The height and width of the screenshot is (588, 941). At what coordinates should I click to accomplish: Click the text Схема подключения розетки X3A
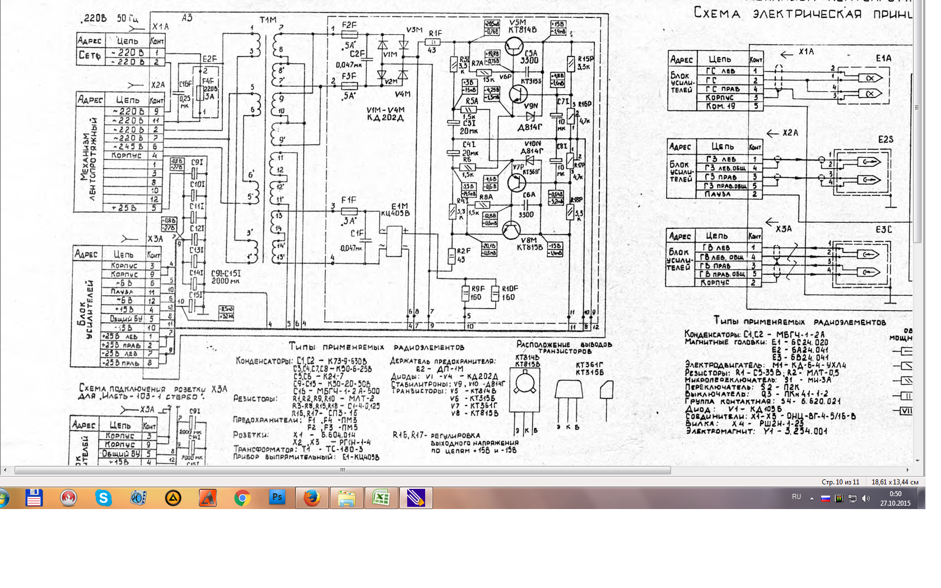tap(153, 391)
